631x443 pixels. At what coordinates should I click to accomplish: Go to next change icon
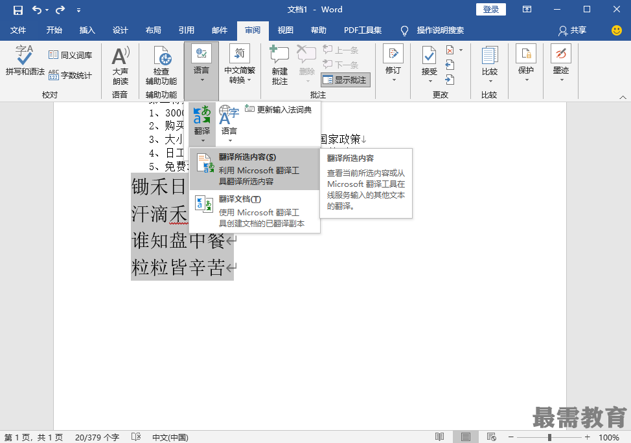click(450, 80)
